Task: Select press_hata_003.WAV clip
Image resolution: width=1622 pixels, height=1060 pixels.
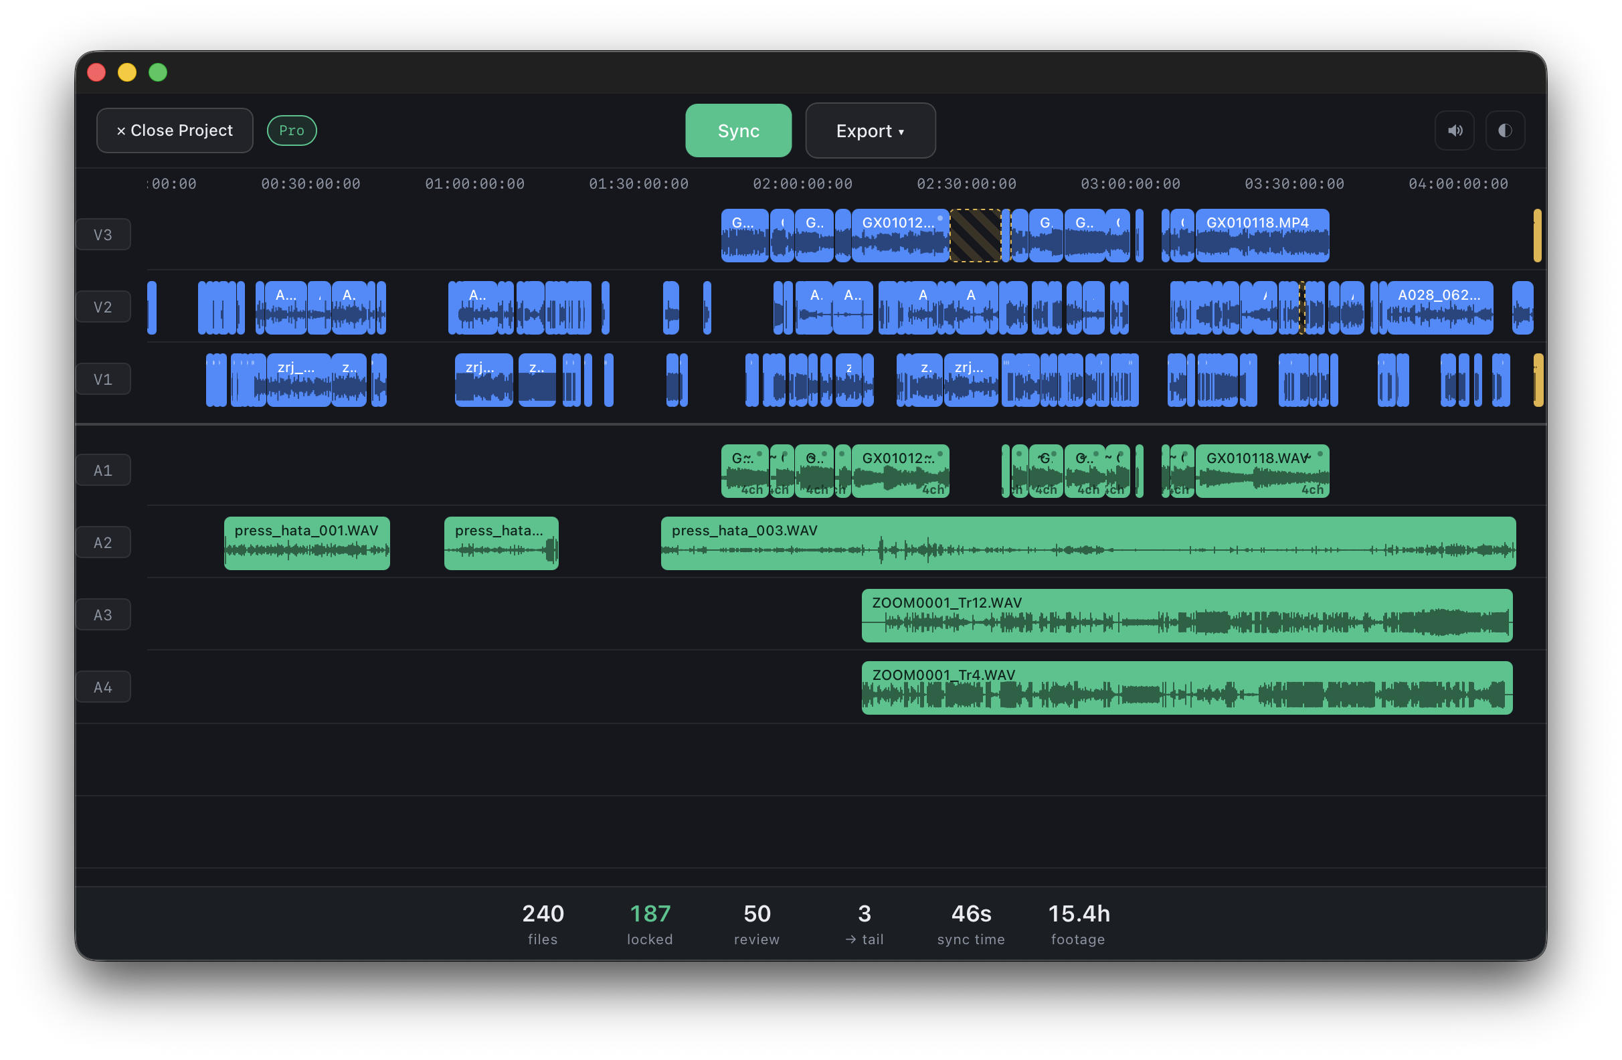Action: coord(1088,543)
